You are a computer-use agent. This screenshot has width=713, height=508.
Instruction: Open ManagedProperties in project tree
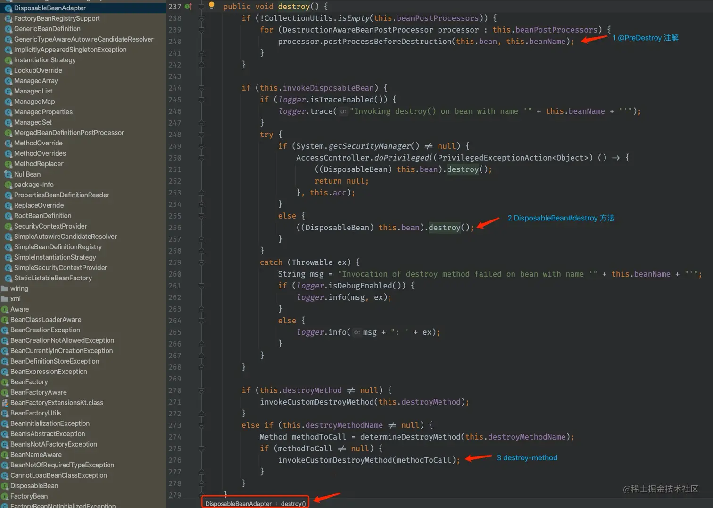43,112
